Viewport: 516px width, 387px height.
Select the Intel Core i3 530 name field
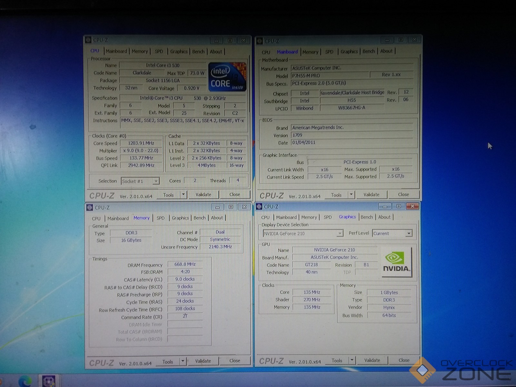[x=163, y=65]
